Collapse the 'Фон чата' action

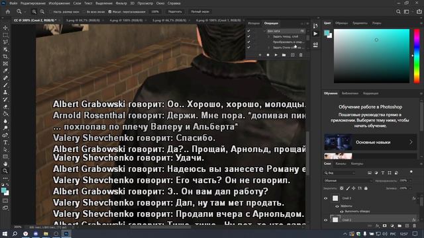click(265, 31)
